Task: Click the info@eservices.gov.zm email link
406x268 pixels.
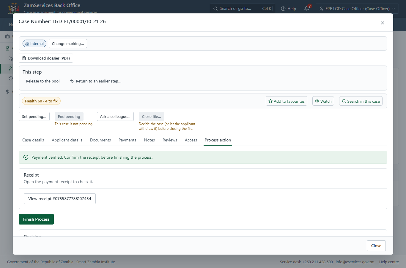Action: [355, 262]
